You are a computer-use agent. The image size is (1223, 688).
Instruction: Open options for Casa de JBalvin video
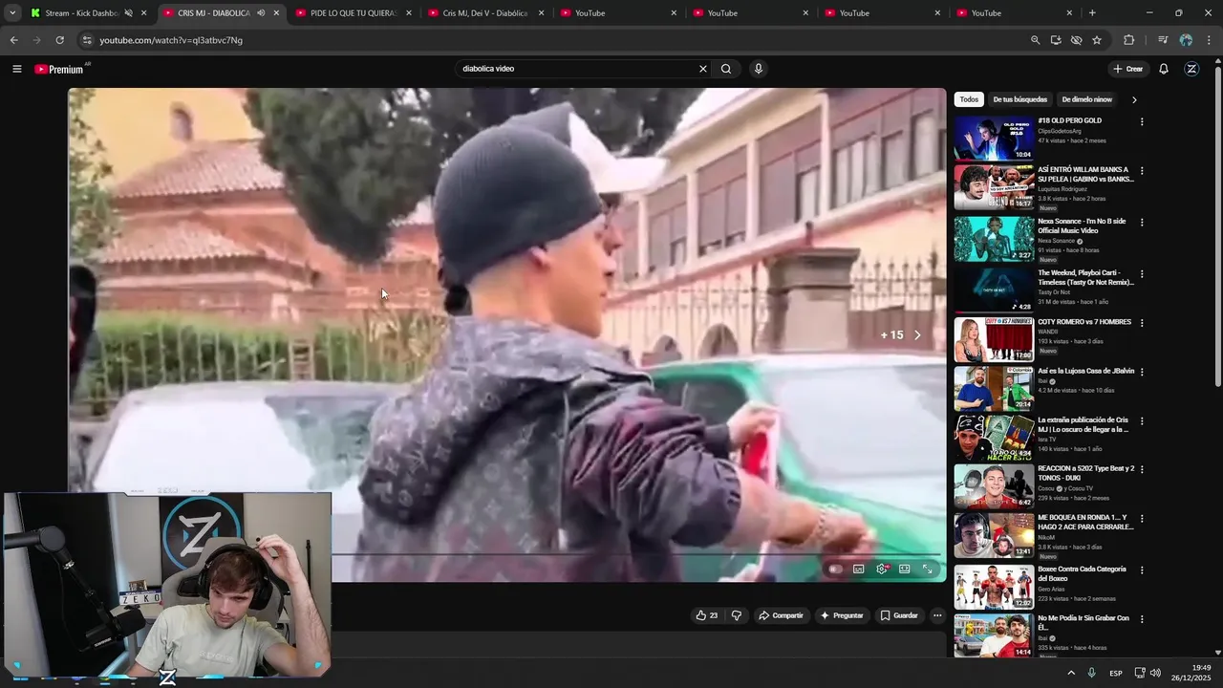[1142, 372]
